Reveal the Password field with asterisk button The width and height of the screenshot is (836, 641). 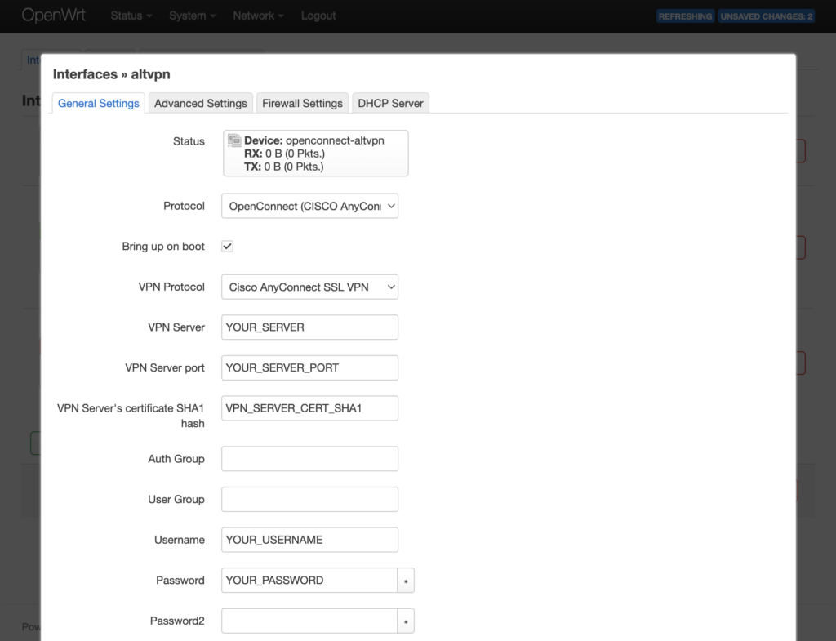(406, 581)
